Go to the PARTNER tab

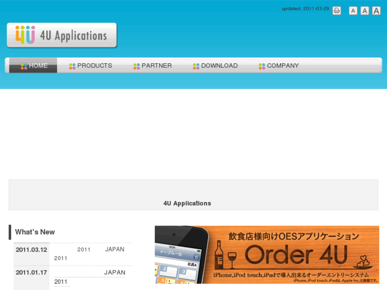click(x=153, y=65)
